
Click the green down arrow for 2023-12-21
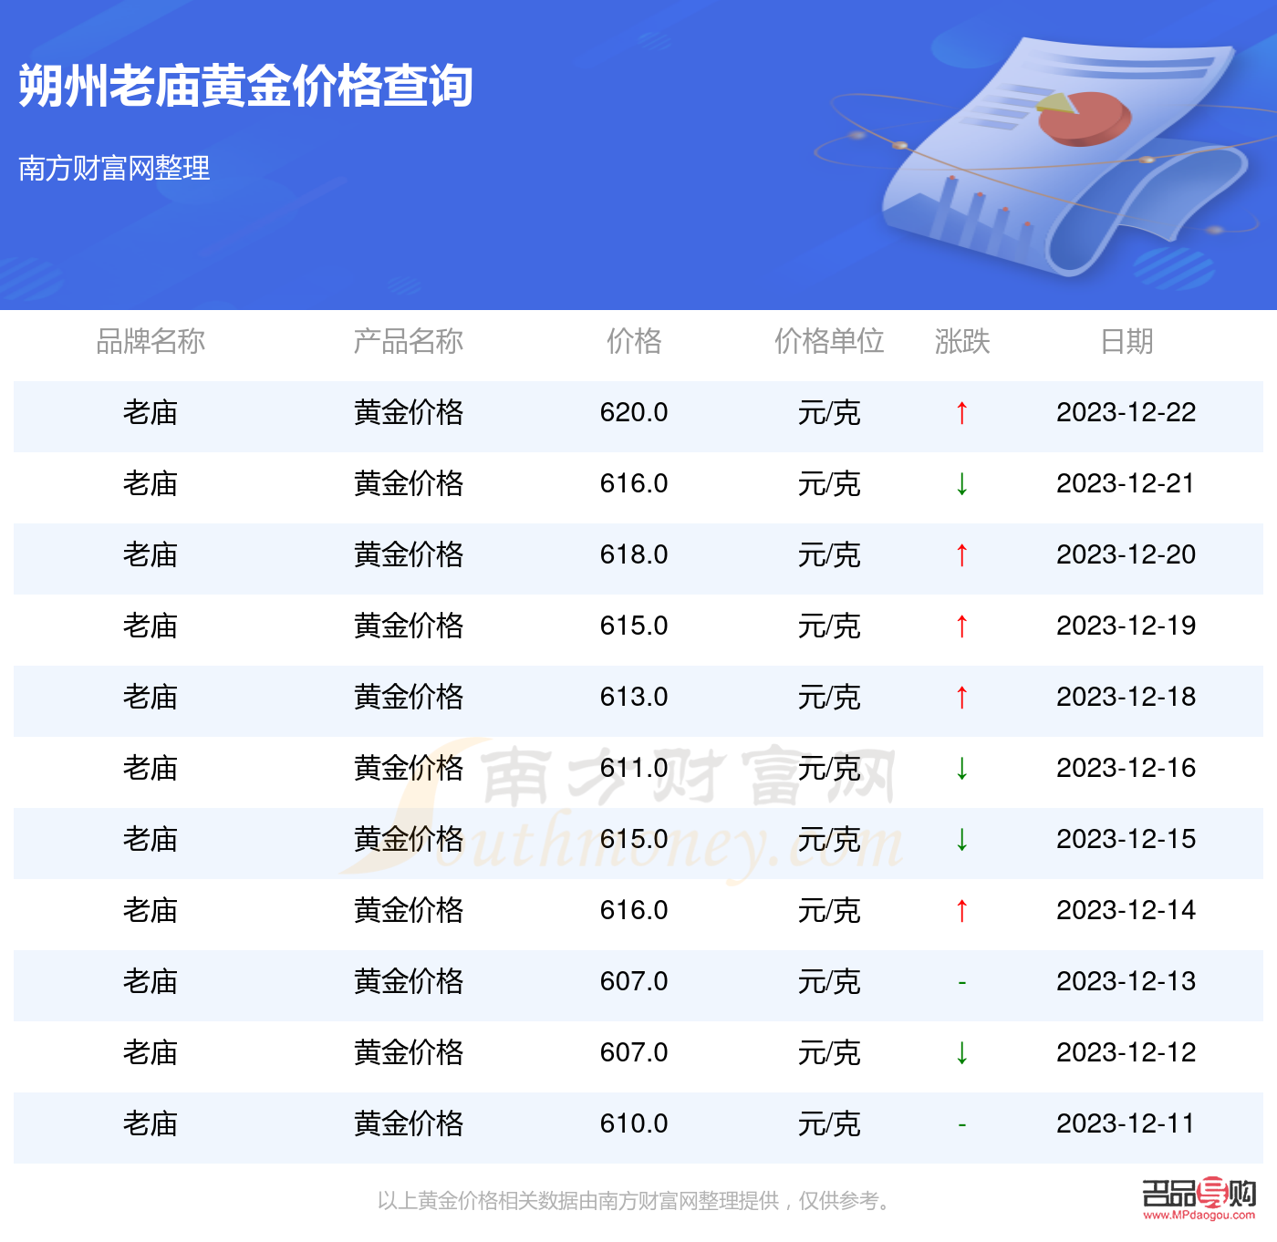961,484
